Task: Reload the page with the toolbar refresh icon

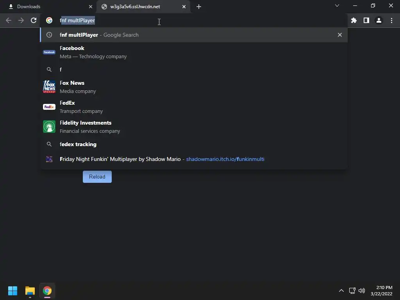Action: point(34,20)
